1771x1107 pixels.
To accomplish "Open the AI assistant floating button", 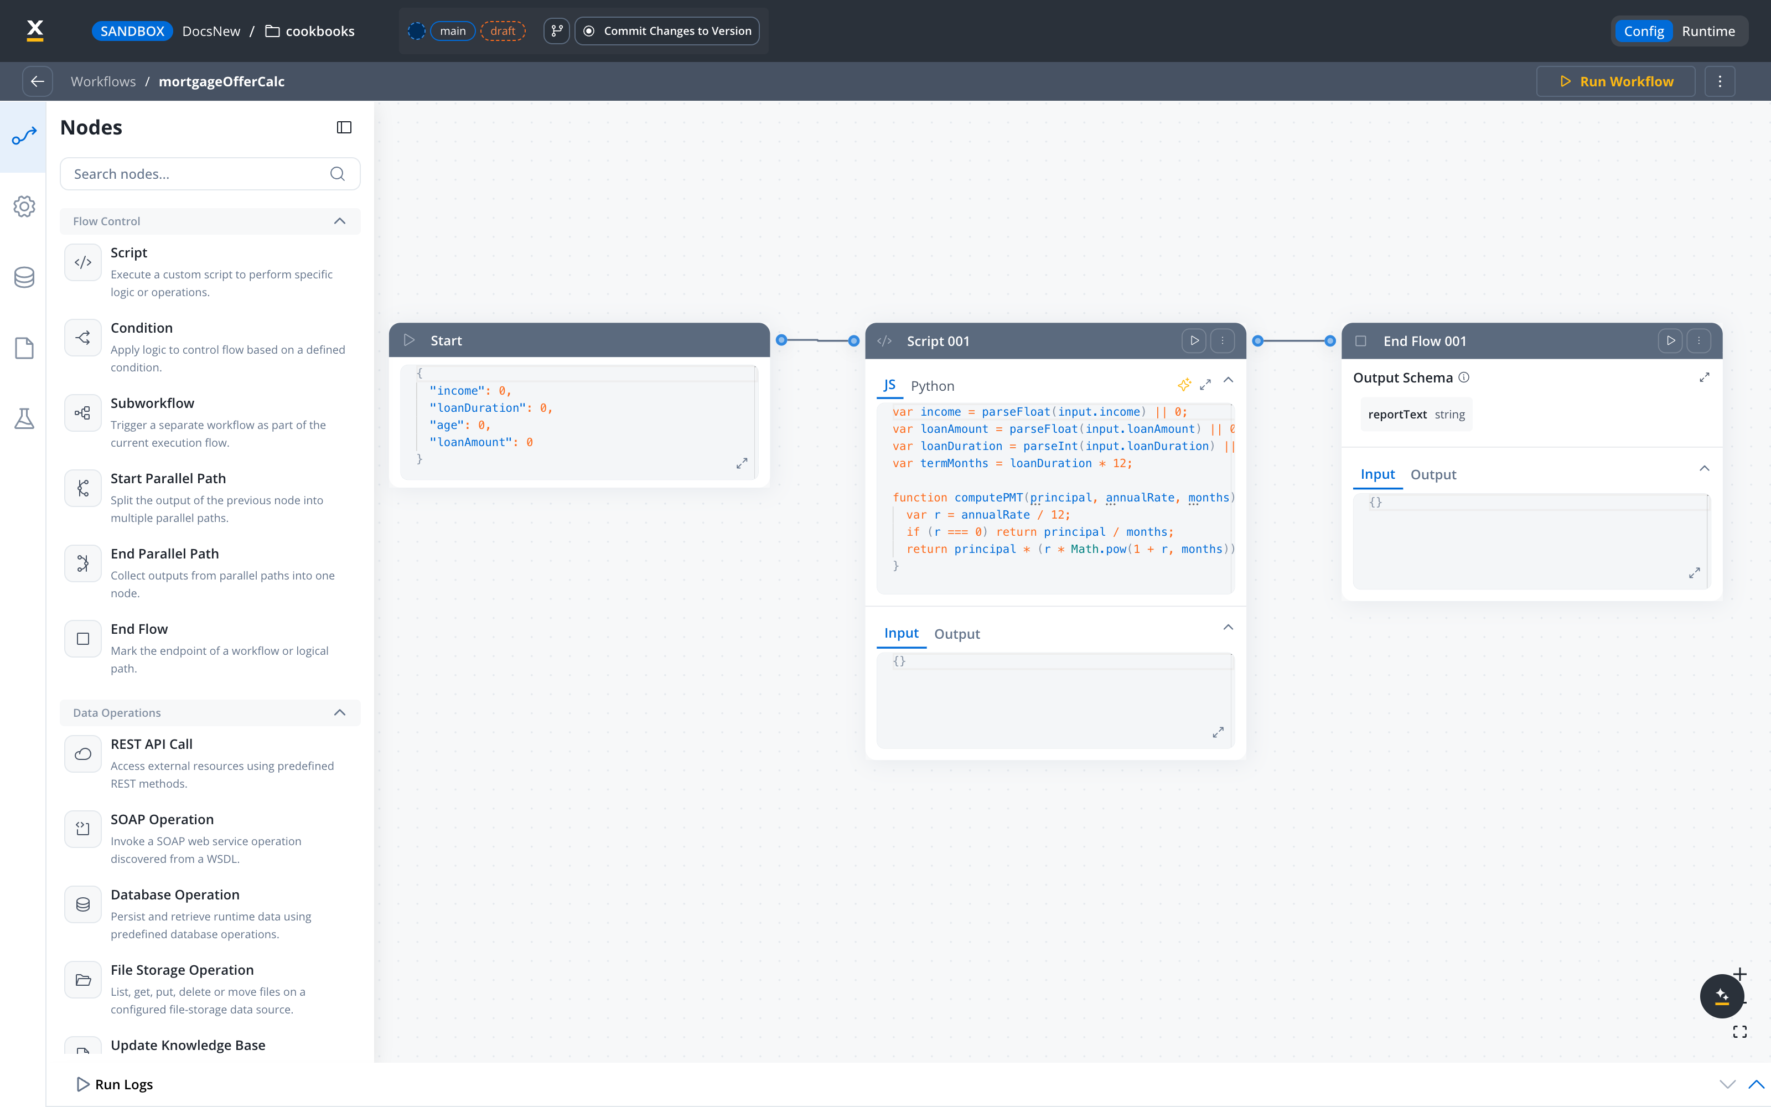I will coord(1721,996).
